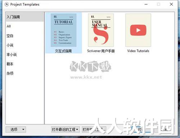Open the 打开最近的工程 dropdown
The height and width of the screenshot is (138, 180).
(x=65, y=129)
